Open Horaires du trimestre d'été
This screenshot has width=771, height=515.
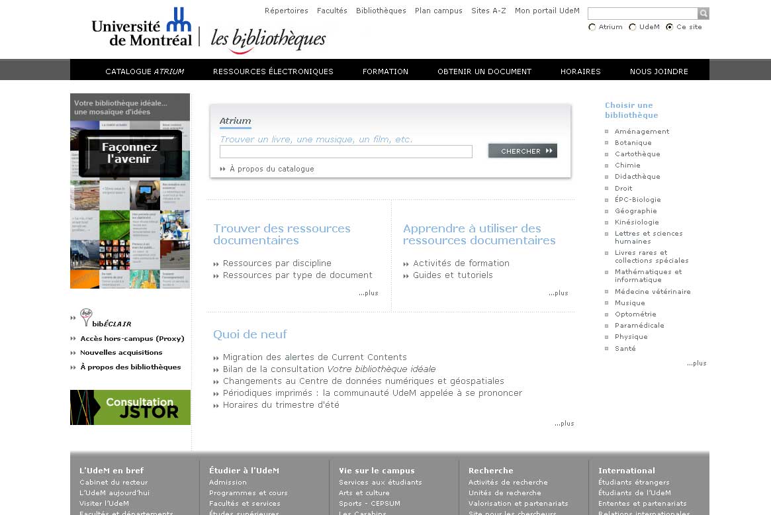point(281,405)
